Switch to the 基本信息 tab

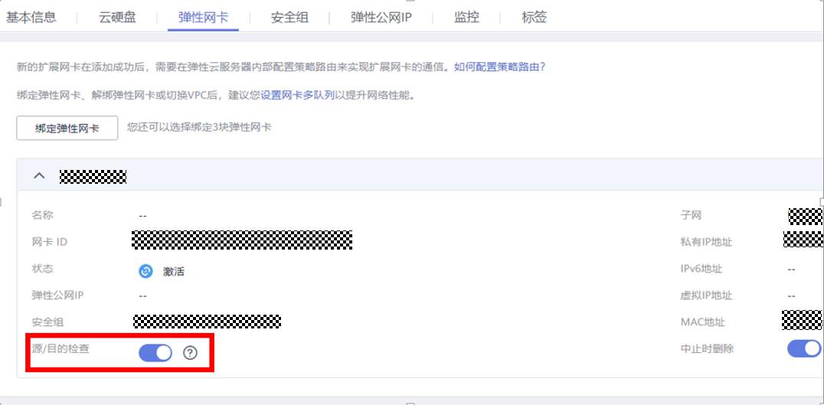pos(31,18)
